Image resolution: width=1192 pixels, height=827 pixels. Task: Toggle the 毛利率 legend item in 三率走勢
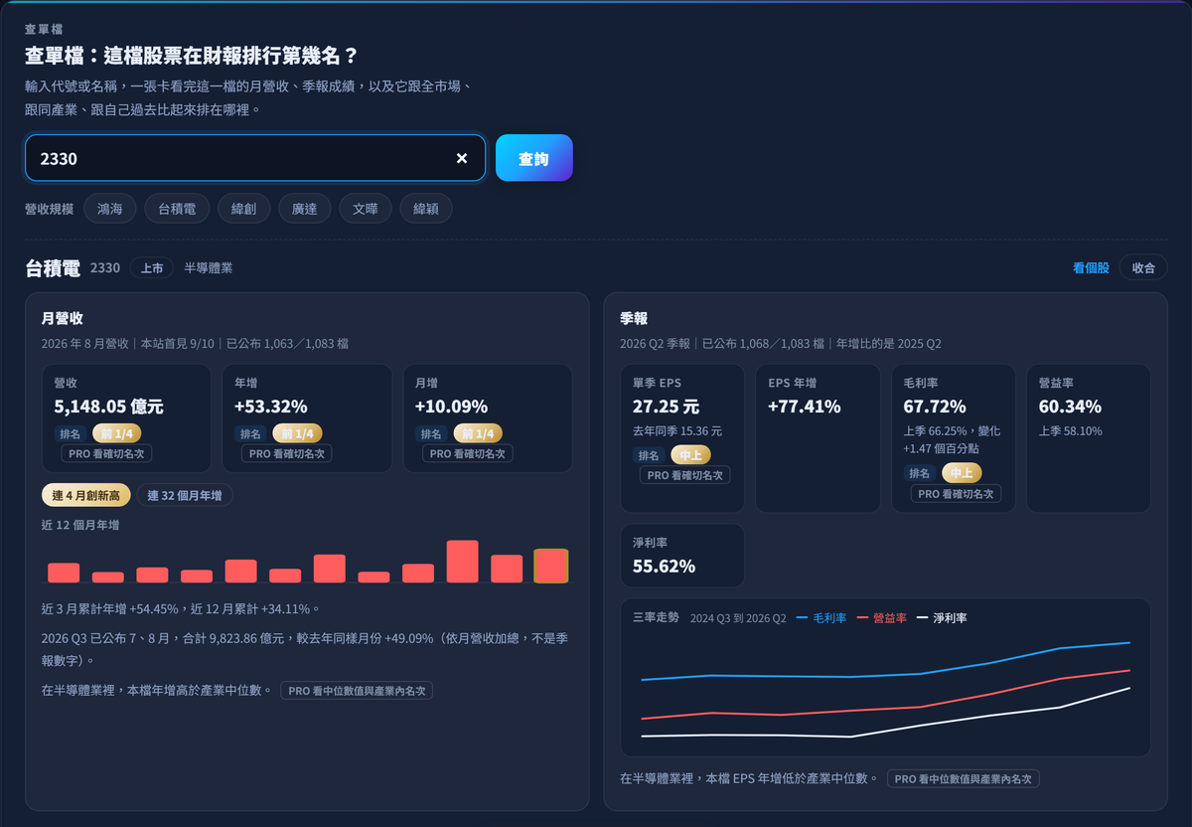click(x=821, y=618)
